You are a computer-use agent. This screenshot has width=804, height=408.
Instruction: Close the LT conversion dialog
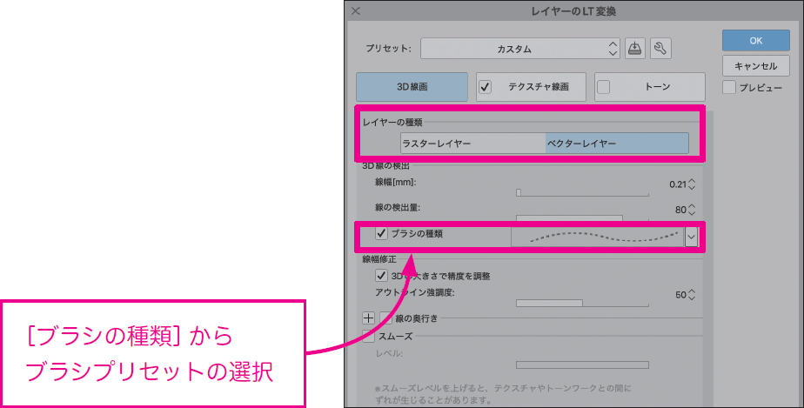(355, 11)
